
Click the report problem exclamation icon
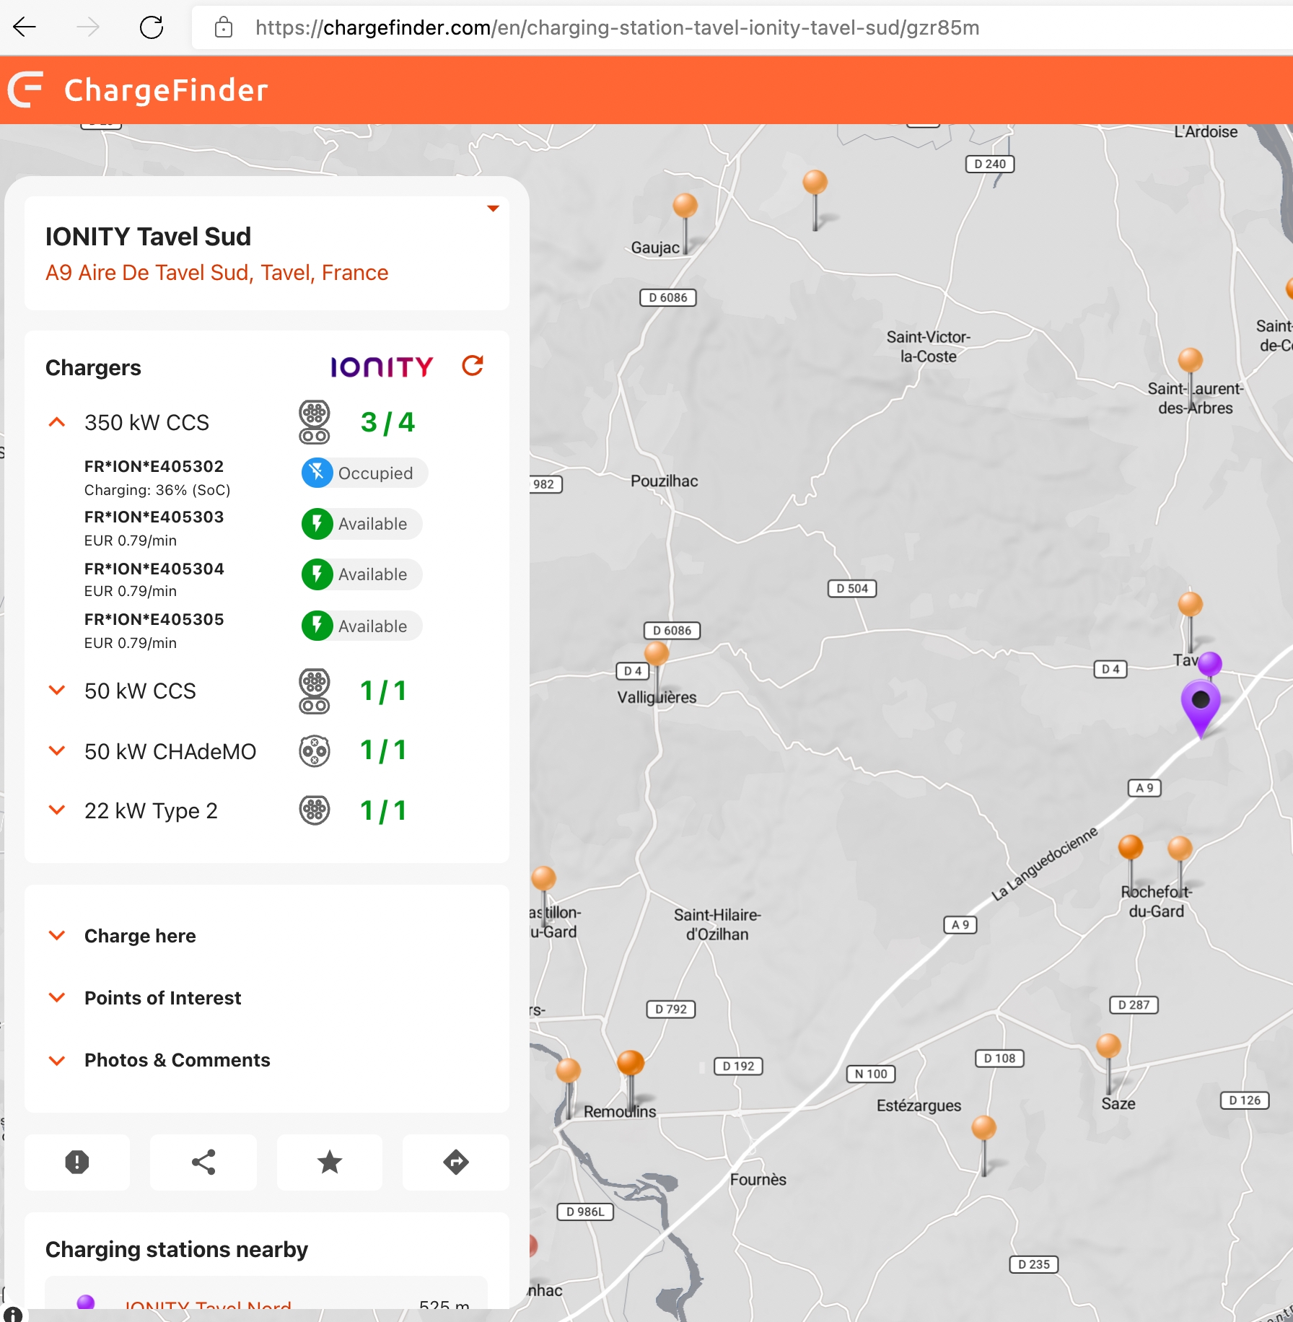(77, 1162)
